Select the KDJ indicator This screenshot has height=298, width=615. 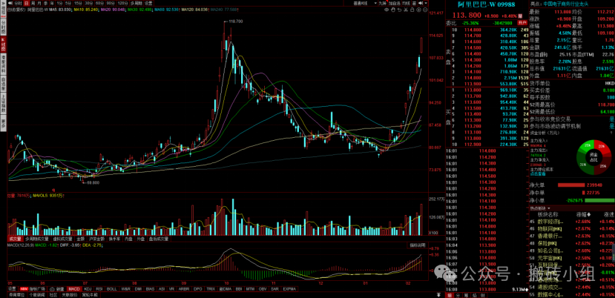[88, 288]
